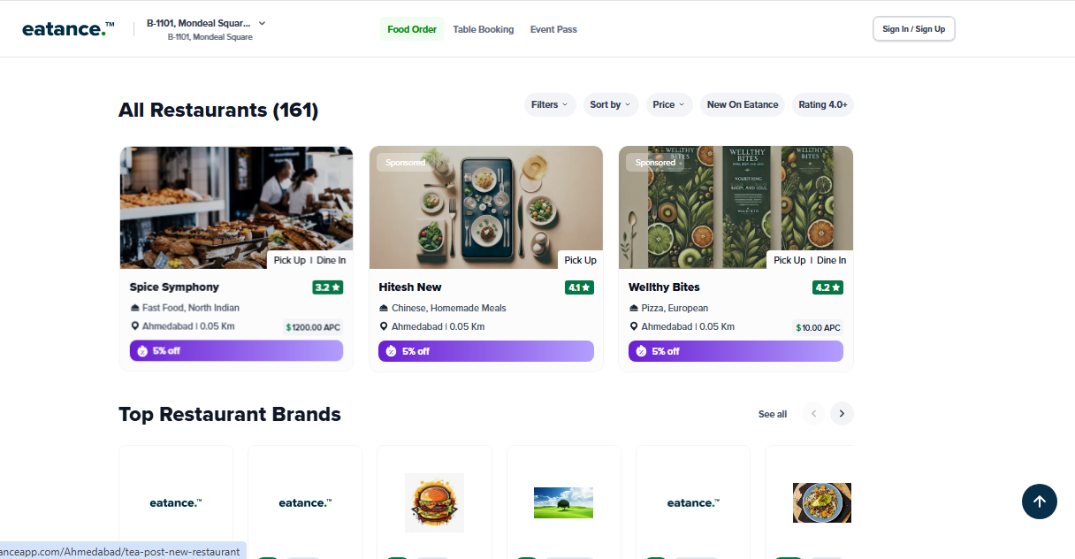Open the Price dropdown
This screenshot has width=1075, height=559.
[x=669, y=104]
